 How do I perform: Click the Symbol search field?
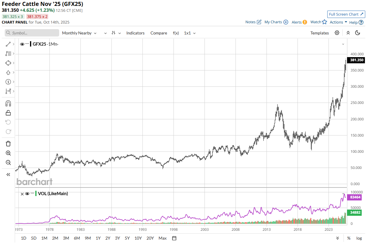[32, 33]
